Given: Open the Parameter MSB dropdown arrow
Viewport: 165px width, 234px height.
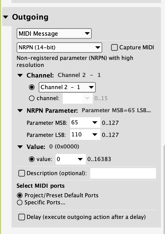Looking at the screenshot, I should (95, 123).
